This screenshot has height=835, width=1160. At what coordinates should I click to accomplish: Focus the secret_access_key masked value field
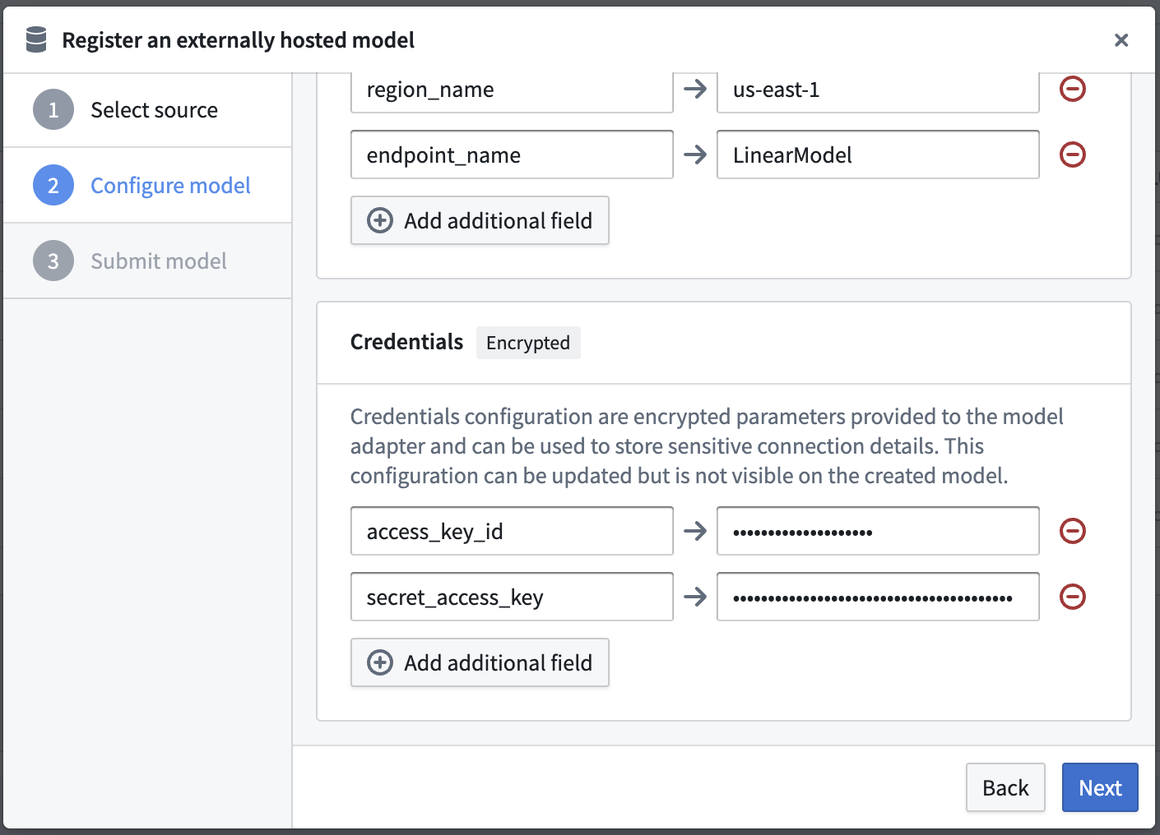(x=878, y=597)
